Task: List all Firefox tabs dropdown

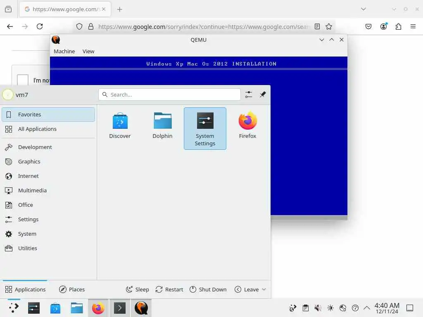Action: 364,9
